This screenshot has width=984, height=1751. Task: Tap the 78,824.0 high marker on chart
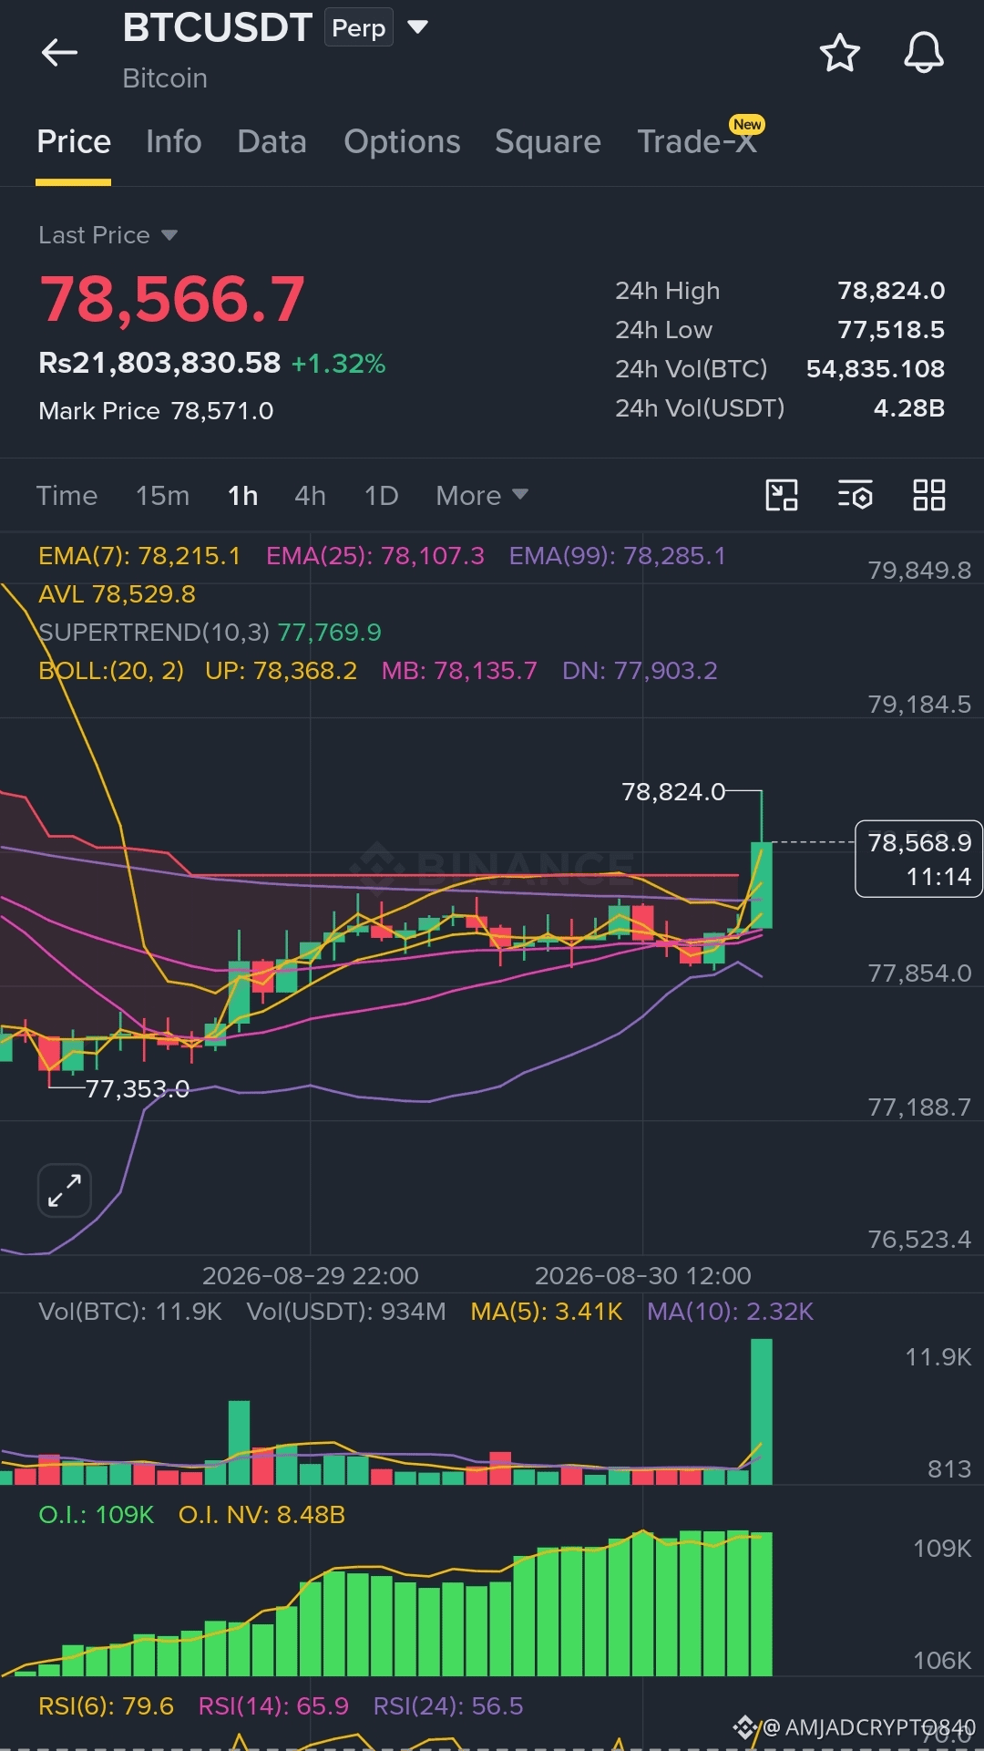click(x=673, y=791)
